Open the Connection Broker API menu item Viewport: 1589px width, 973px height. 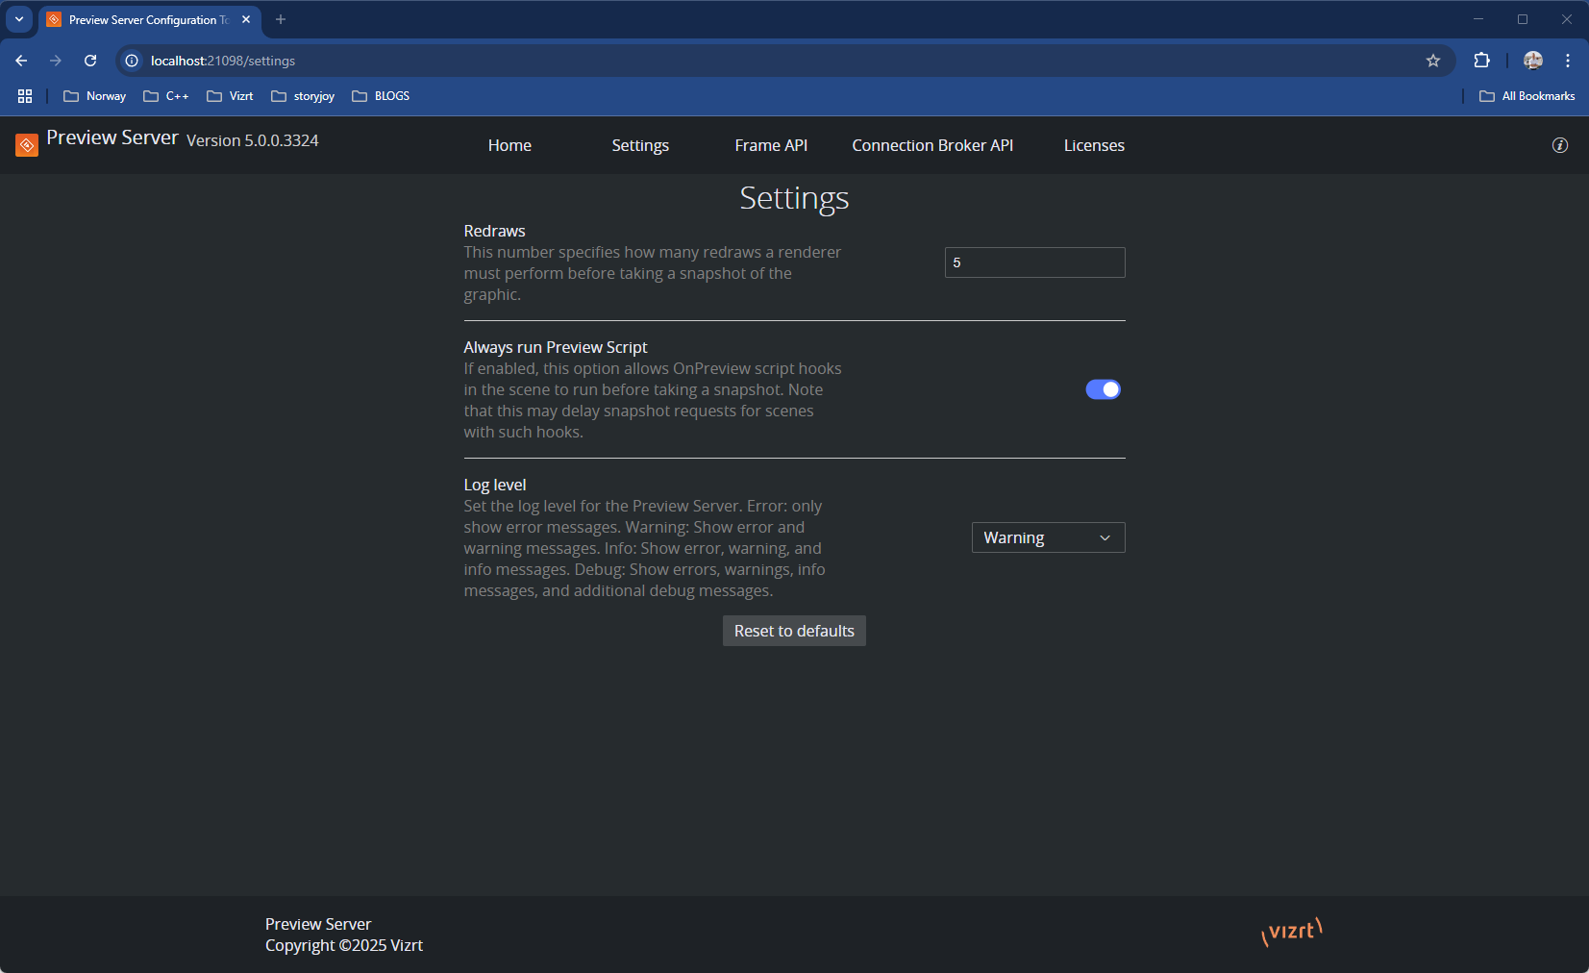tap(932, 145)
